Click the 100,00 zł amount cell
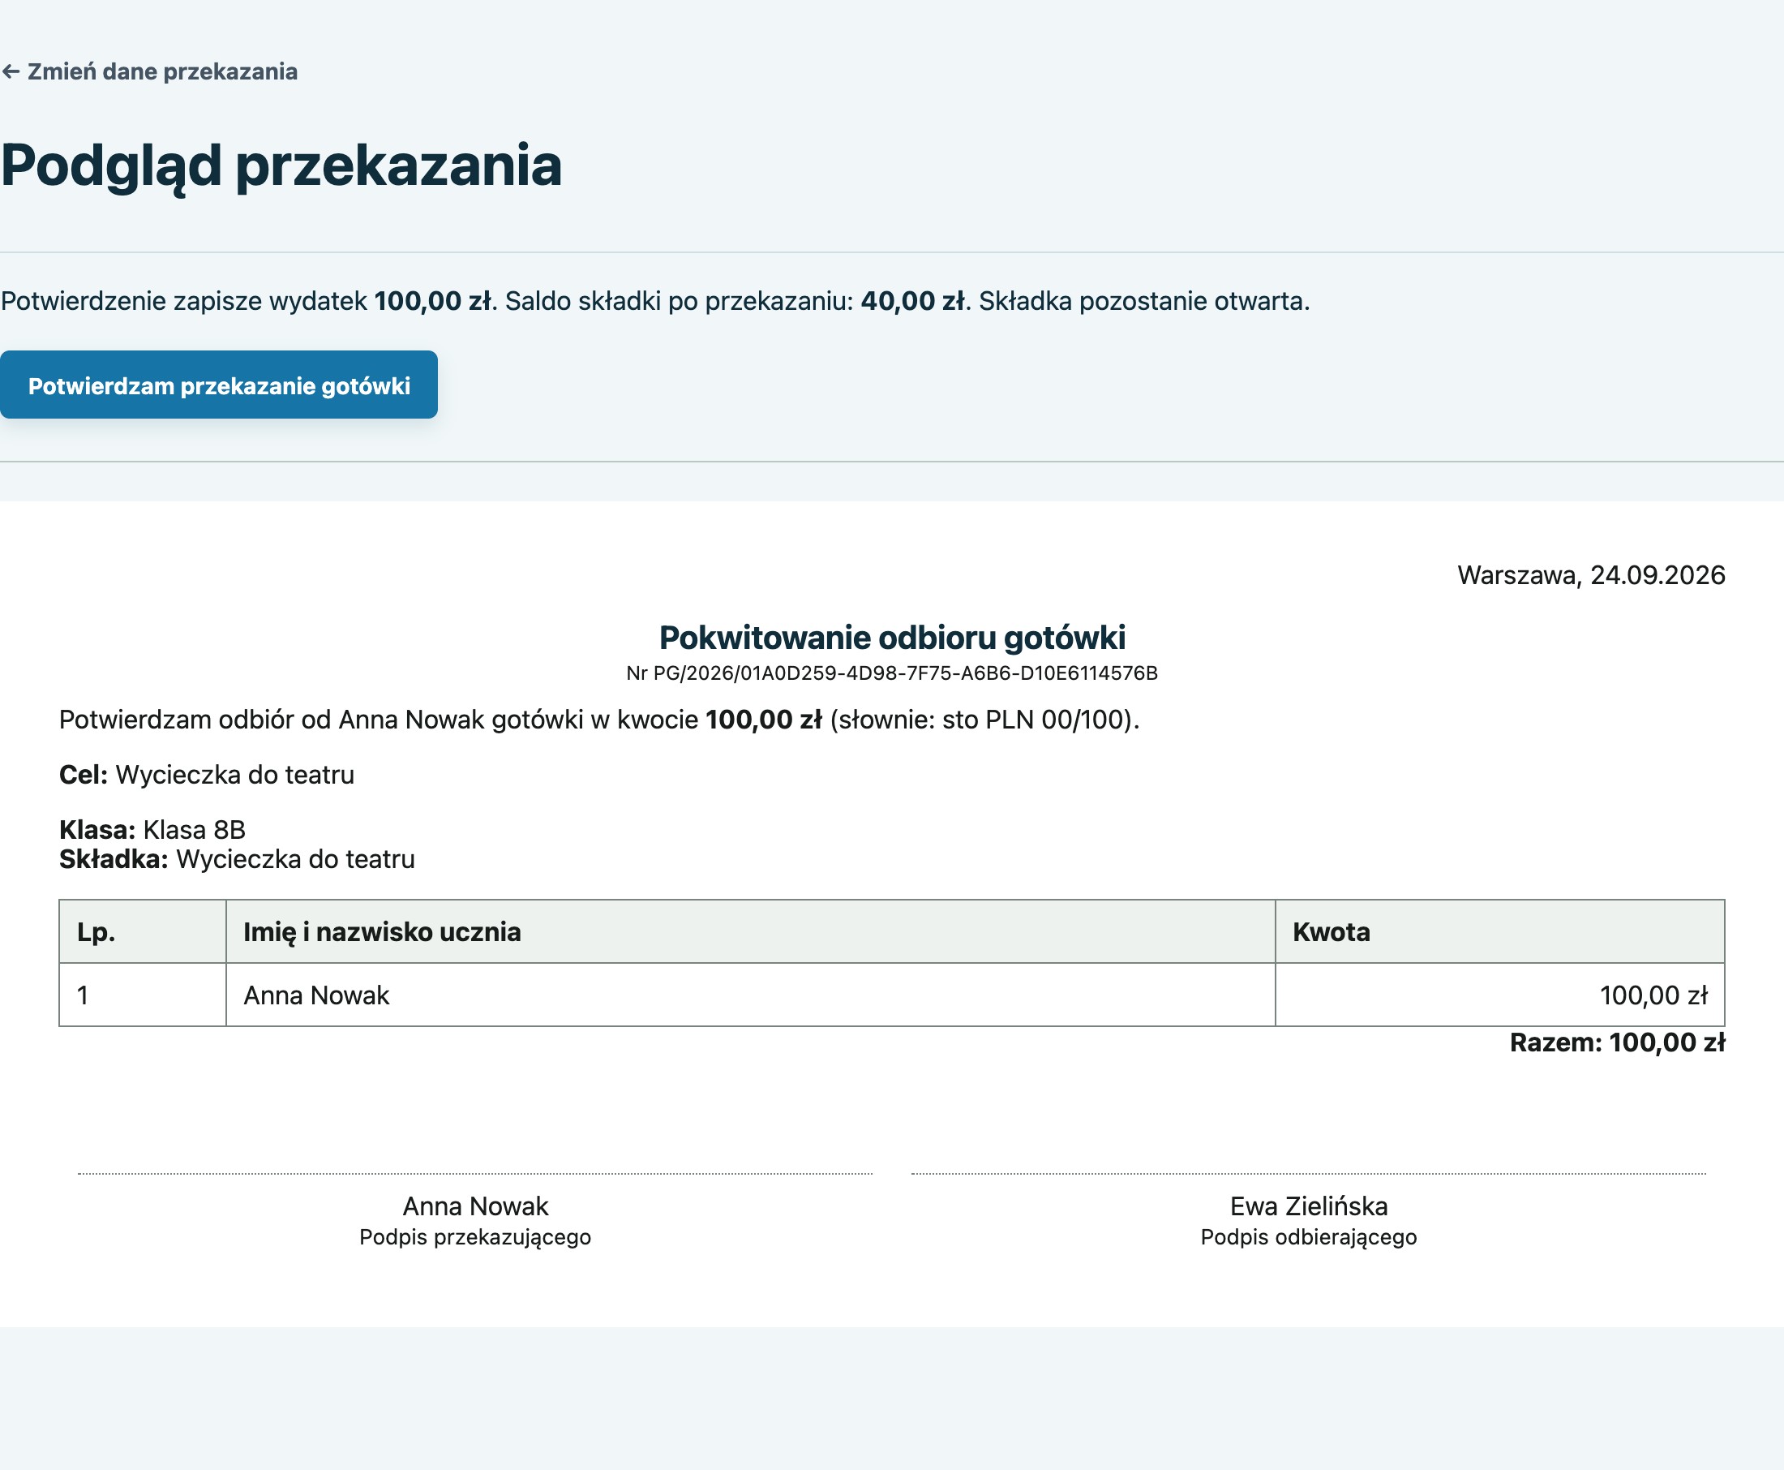 (1499, 995)
